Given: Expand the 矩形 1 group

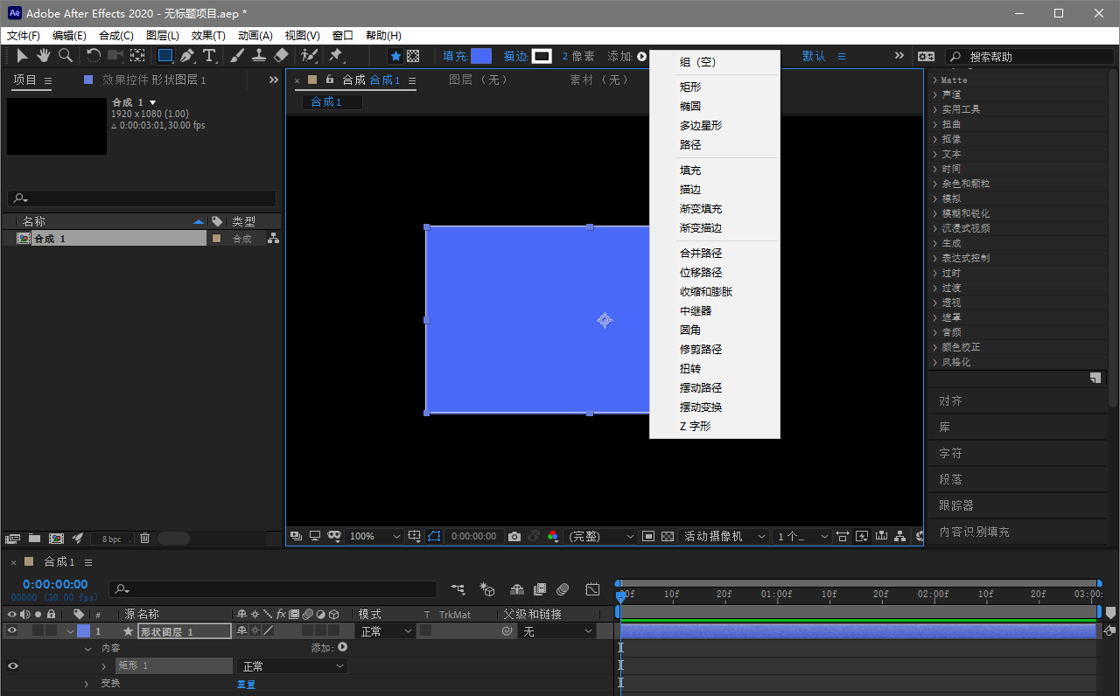Looking at the screenshot, I should [x=104, y=666].
